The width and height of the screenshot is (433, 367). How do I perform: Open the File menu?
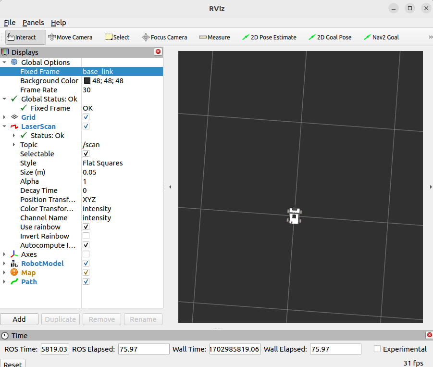pos(10,23)
